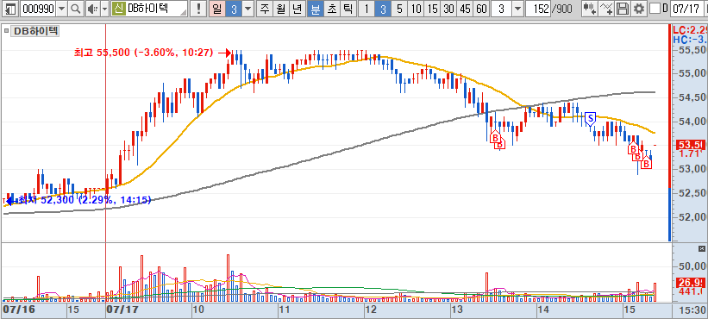This screenshot has width=708, height=319.
Task: Select the 30-minute interval button
Action: tap(448, 9)
